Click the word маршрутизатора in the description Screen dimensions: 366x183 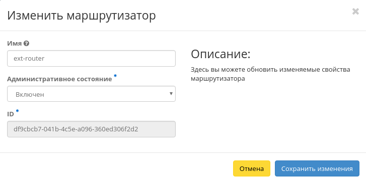point(218,79)
